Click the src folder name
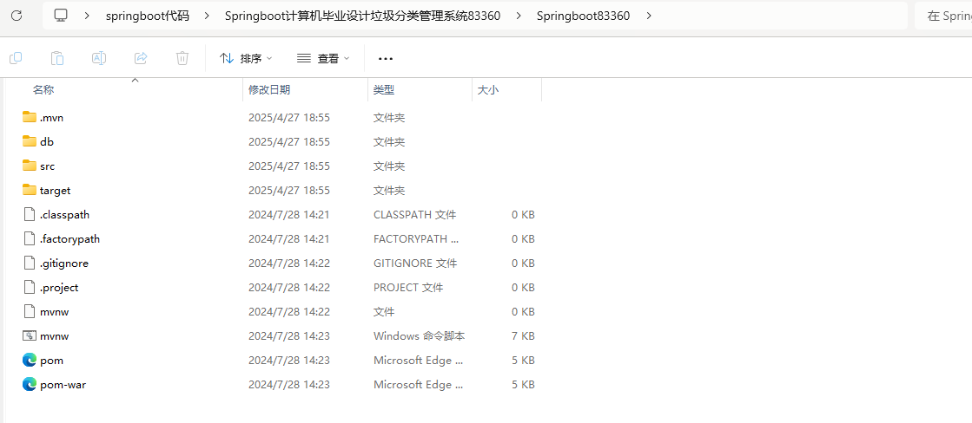 (47, 166)
